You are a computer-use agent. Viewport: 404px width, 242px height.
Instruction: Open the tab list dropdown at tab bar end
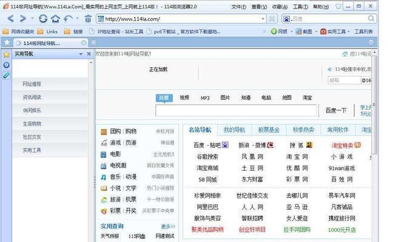[371, 42]
